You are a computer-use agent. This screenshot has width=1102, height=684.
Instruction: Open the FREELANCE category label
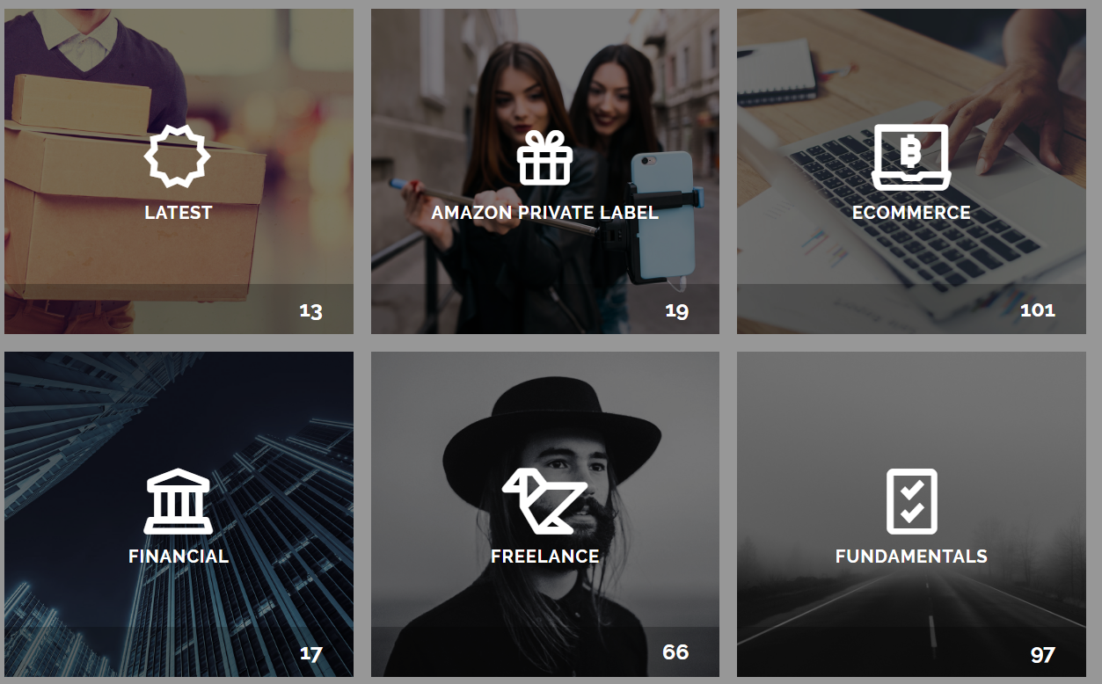pos(545,557)
